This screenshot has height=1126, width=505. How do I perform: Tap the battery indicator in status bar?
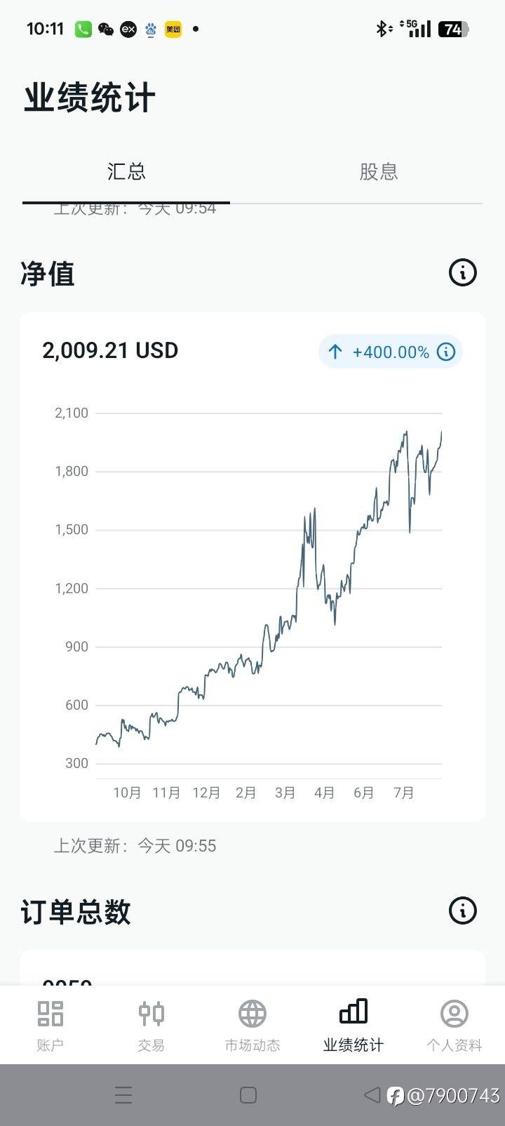pyautogui.click(x=453, y=29)
